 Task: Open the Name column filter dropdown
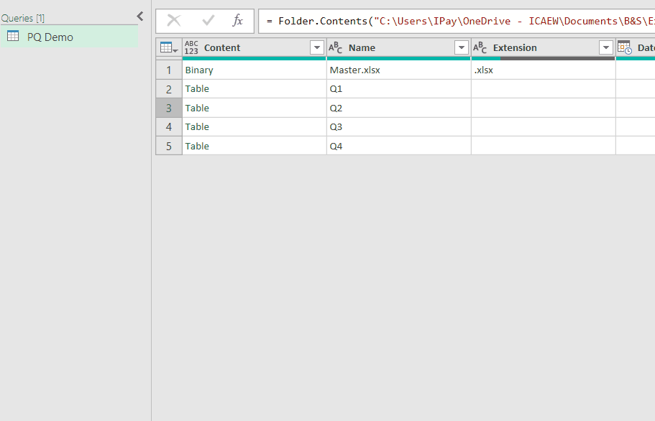pyautogui.click(x=462, y=48)
